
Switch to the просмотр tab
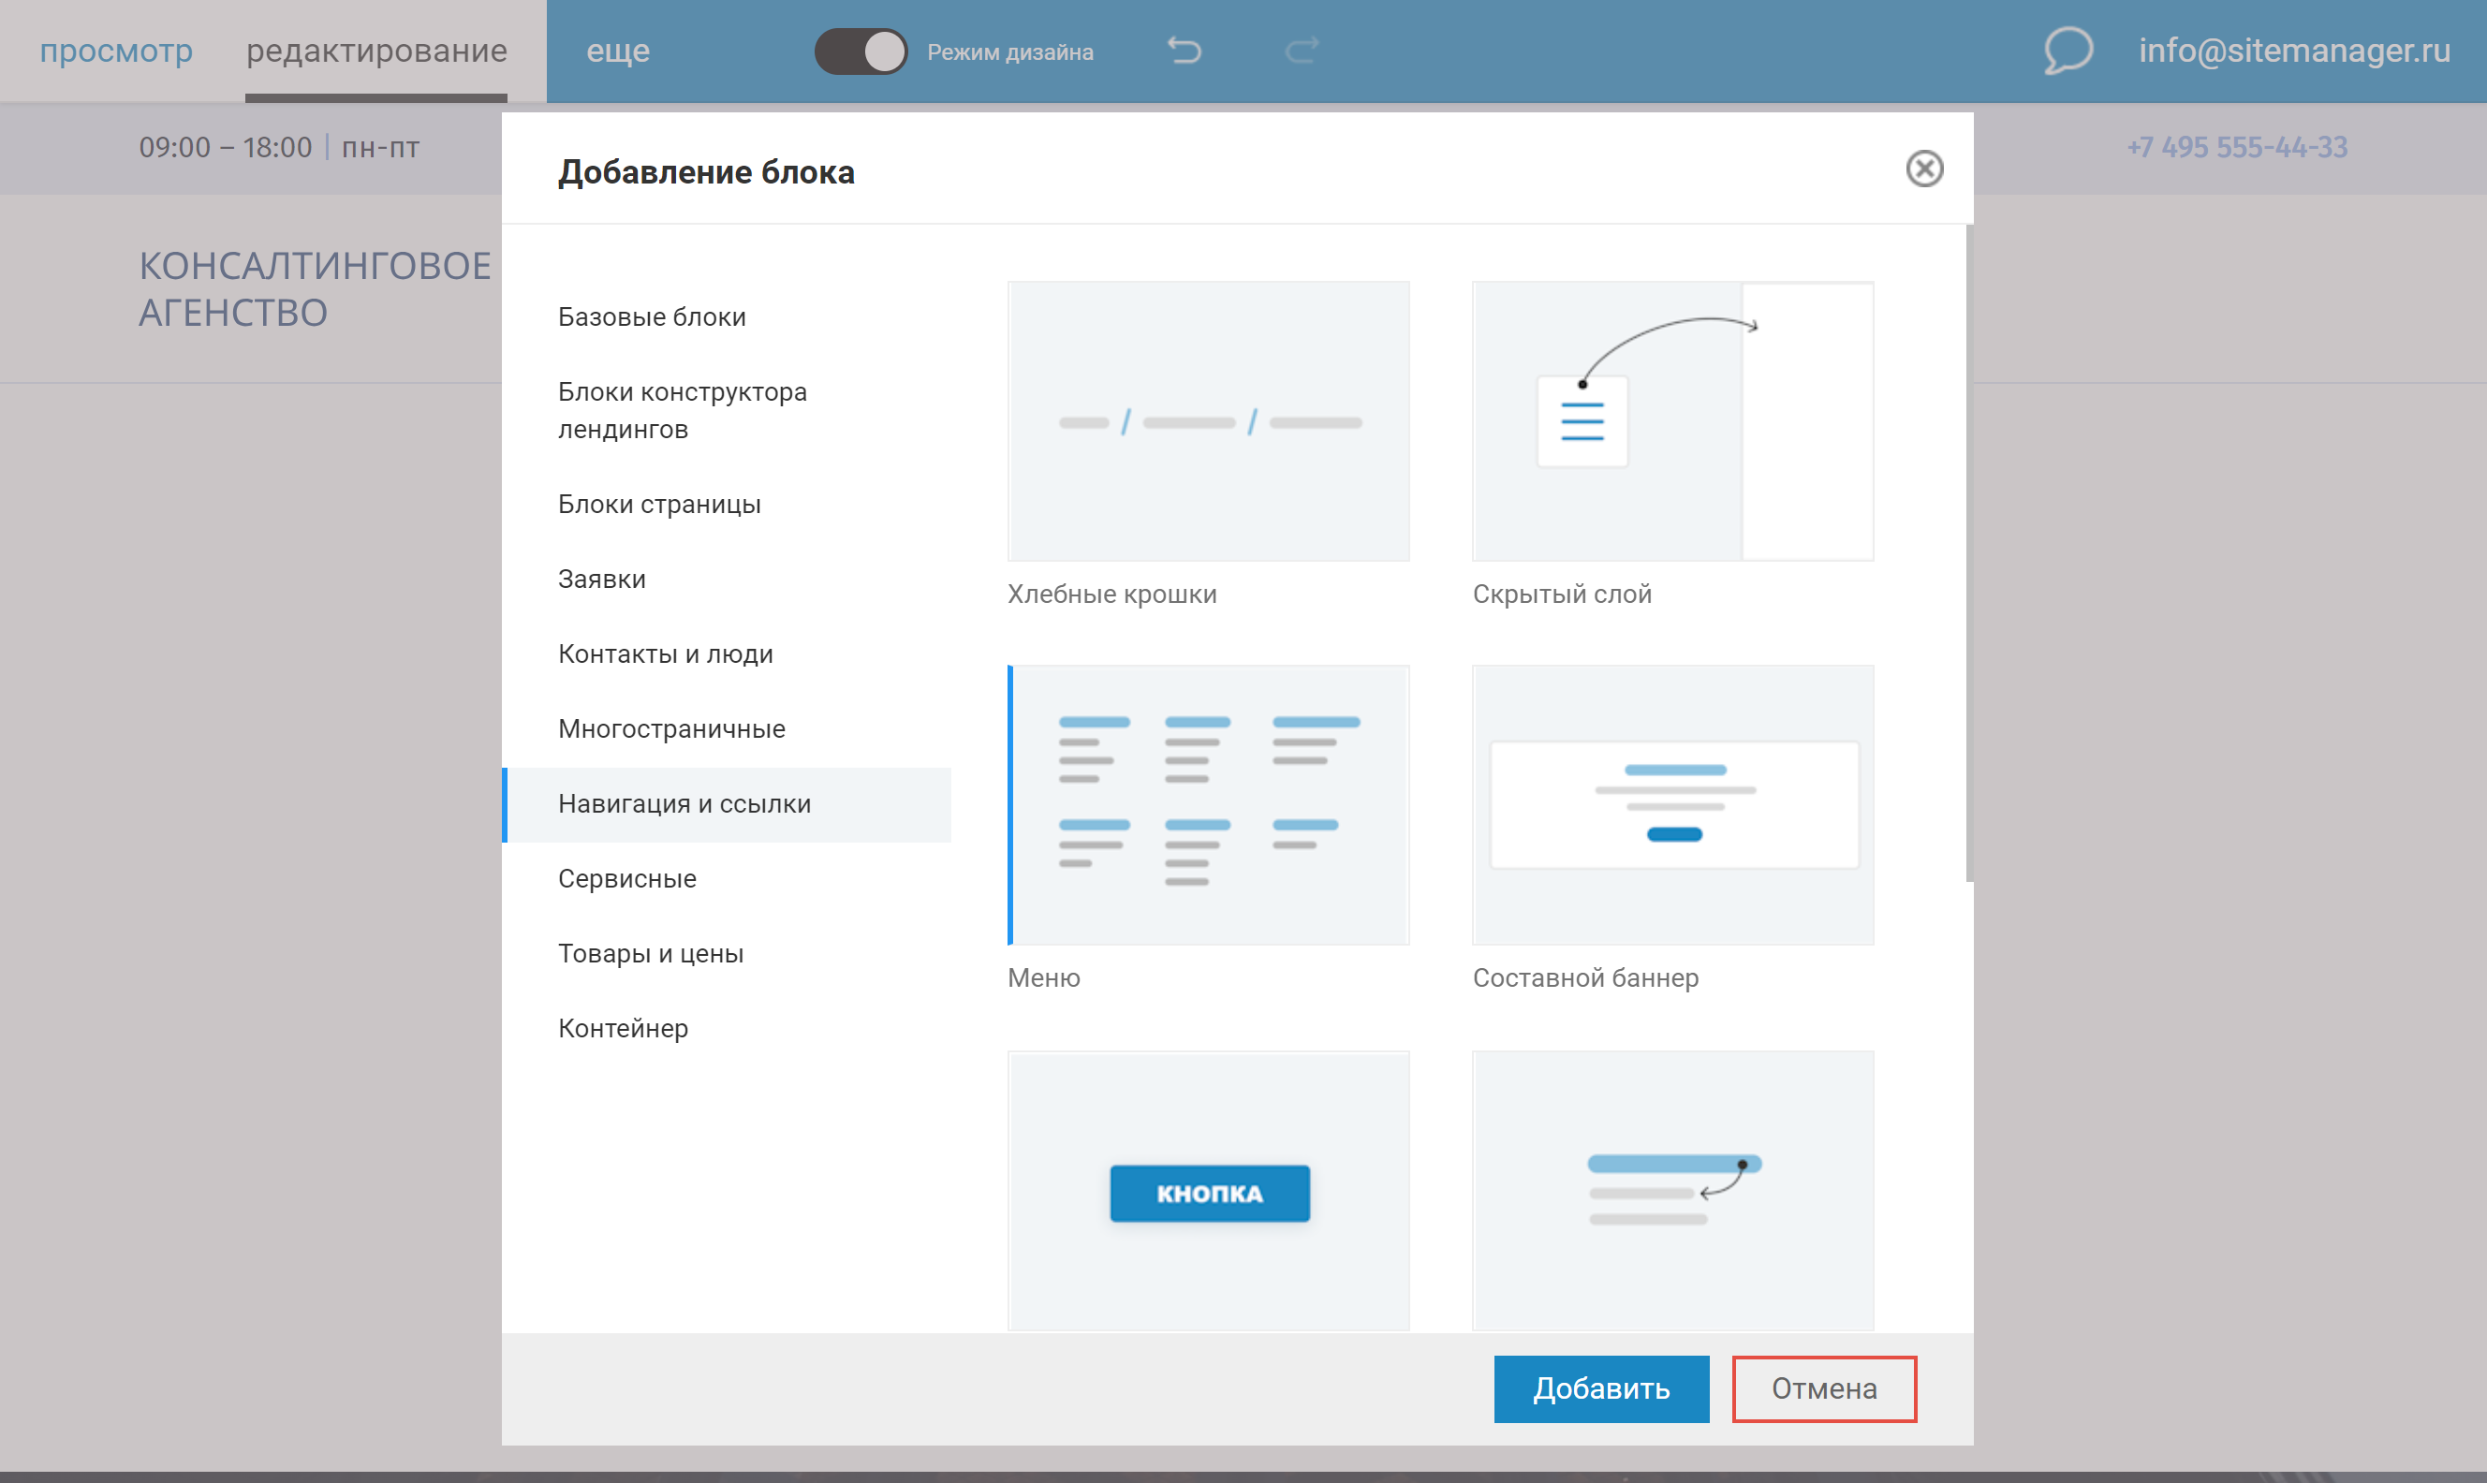116,50
